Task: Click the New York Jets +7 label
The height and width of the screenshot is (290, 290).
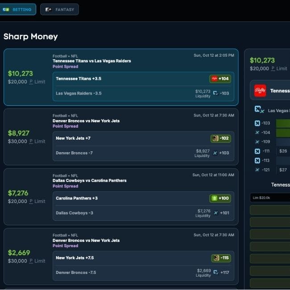Action: [x=73, y=138]
